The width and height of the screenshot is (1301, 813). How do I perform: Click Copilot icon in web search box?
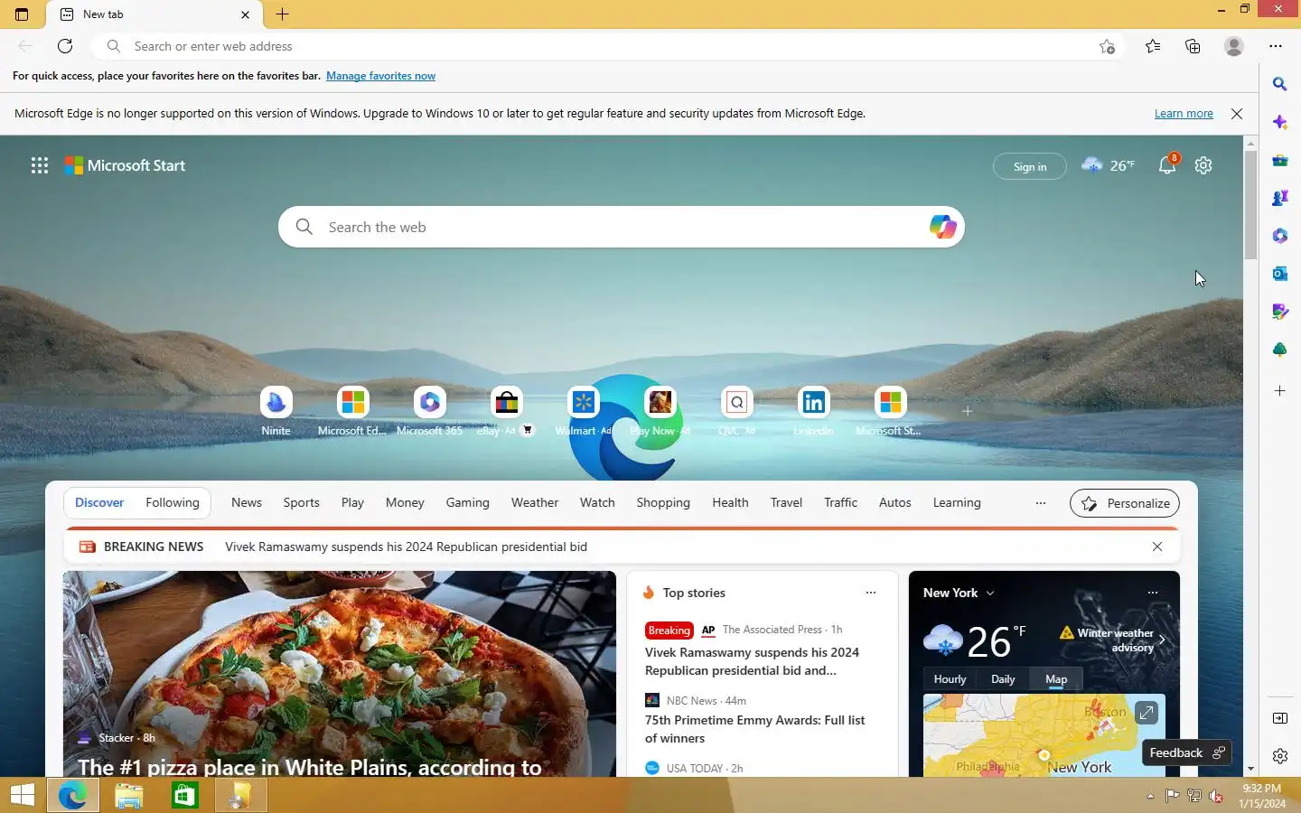tap(942, 227)
